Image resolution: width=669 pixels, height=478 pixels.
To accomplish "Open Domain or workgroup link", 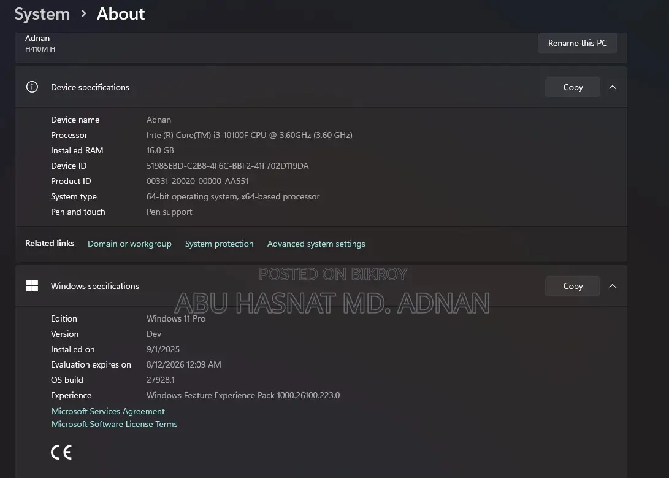I will coord(130,244).
